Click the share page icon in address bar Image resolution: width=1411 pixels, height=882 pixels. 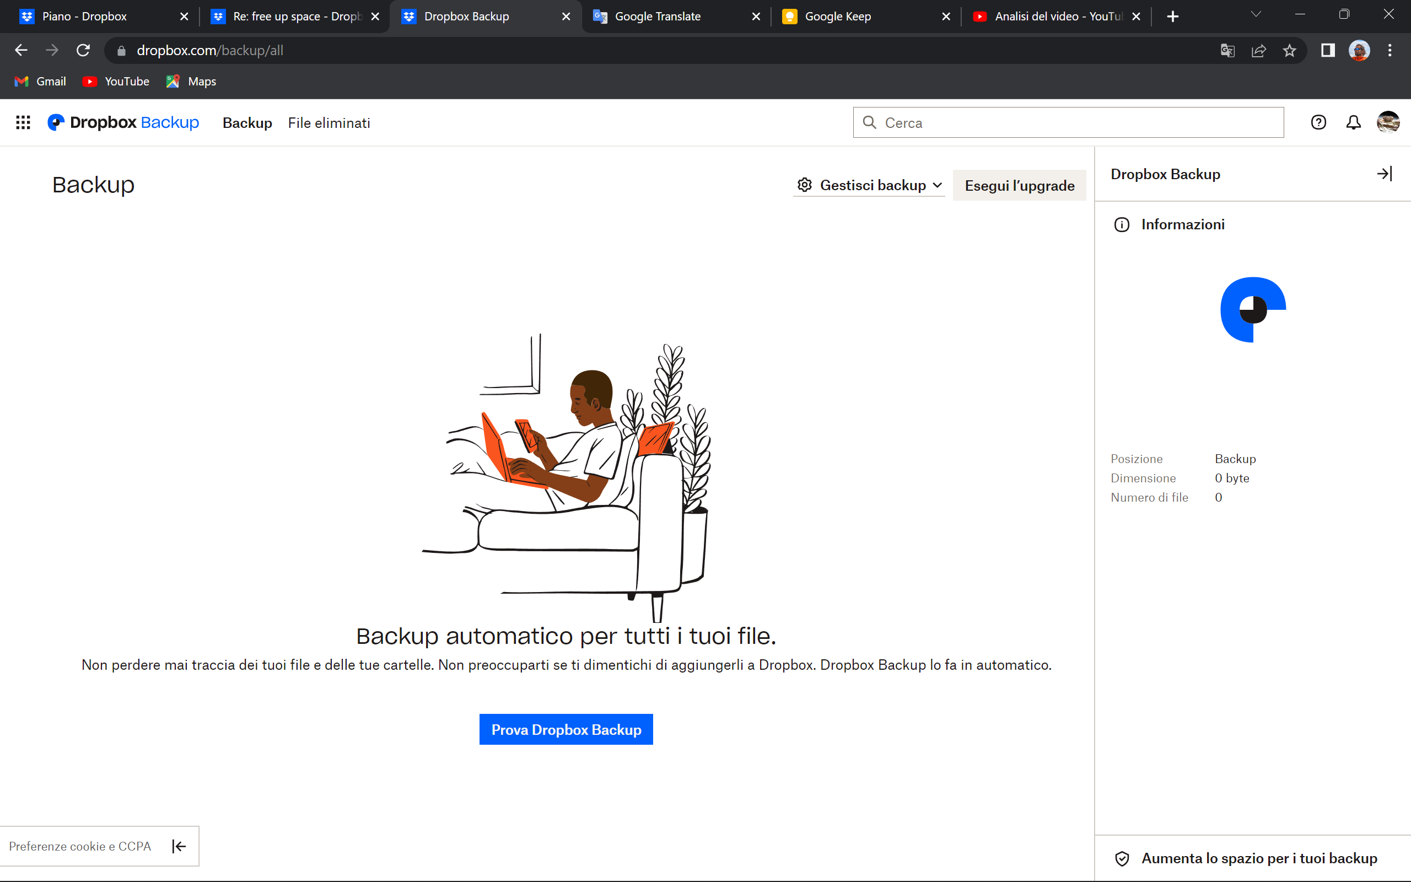point(1258,51)
